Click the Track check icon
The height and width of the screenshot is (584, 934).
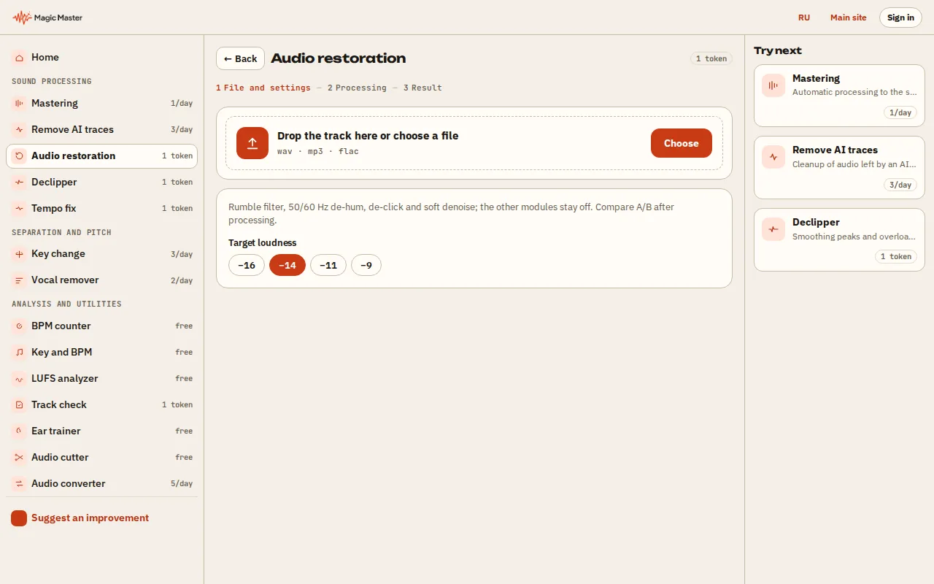pos(19,405)
